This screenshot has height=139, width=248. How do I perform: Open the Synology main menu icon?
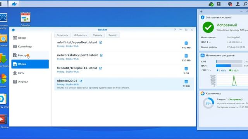(x=1, y=4)
